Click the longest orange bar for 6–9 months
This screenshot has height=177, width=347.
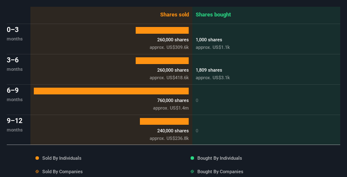[111, 91]
